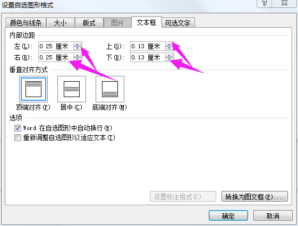Click the 左 margin input field

tap(56, 46)
